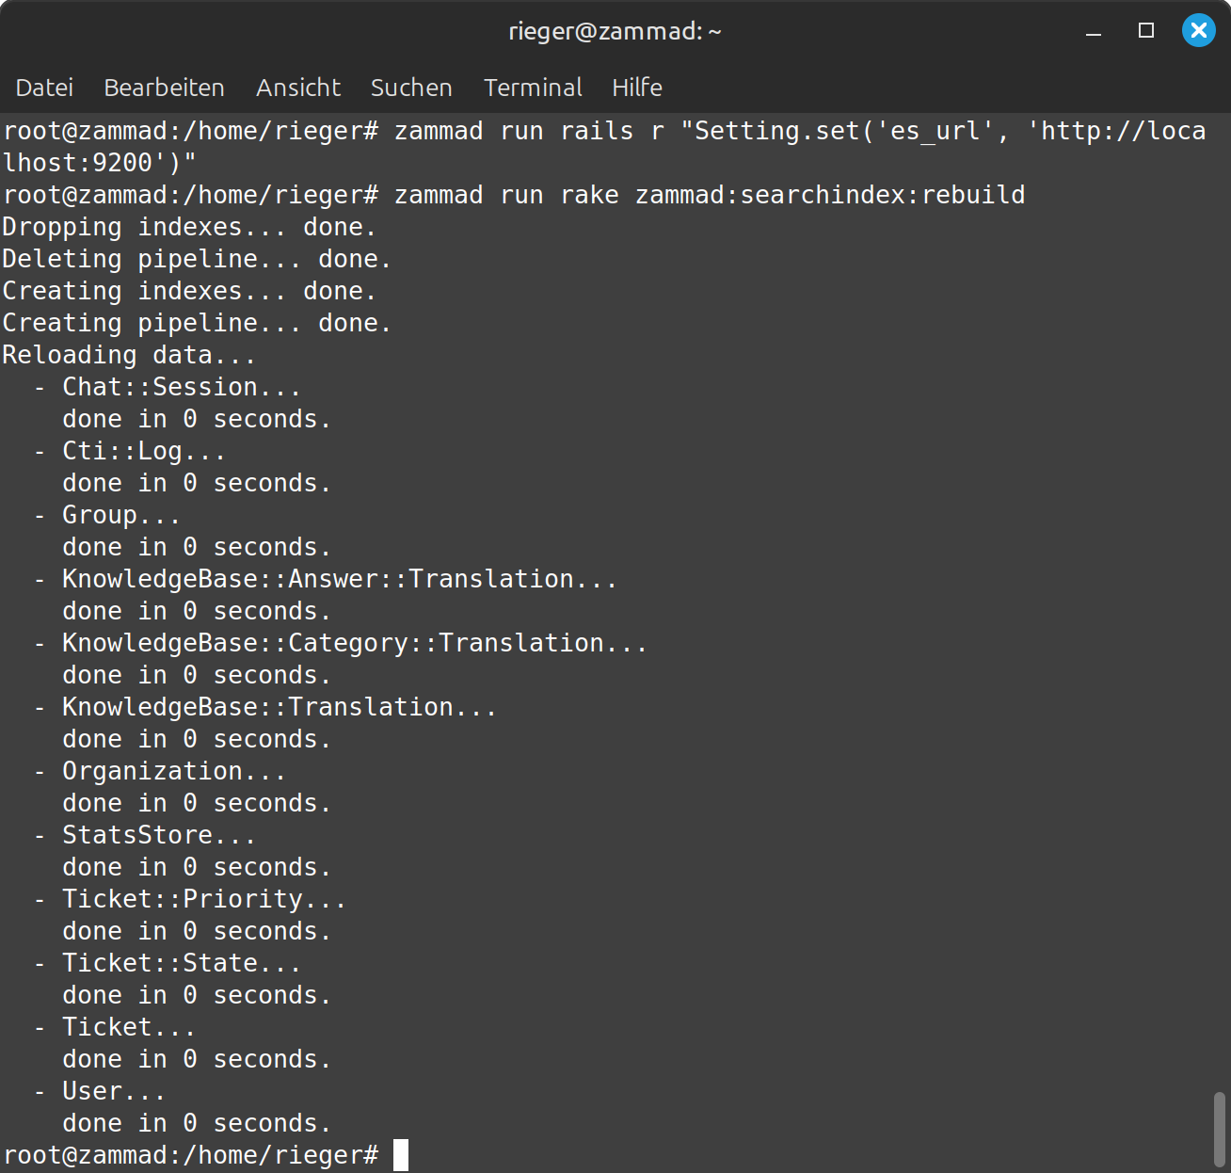Viewport: 1231px width, 1173px height.
Task: Open the Datei menu
Action: [44, 88]
